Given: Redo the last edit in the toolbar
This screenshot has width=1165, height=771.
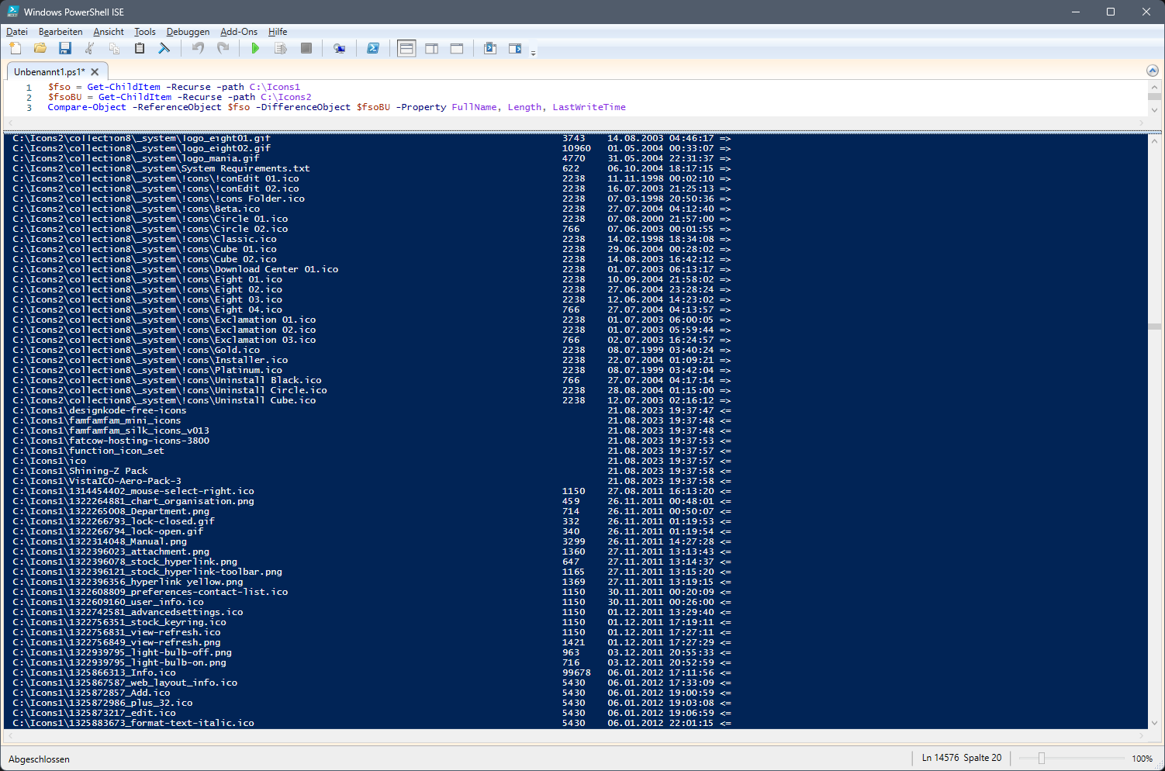Looking at the screenshot, I should coord(223,48).
